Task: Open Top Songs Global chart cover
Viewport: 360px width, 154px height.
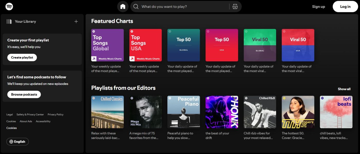Action: pos(107,45)
